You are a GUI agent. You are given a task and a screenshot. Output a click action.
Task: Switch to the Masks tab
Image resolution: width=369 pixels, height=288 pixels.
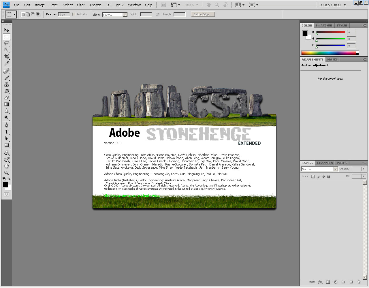point(332,59)
